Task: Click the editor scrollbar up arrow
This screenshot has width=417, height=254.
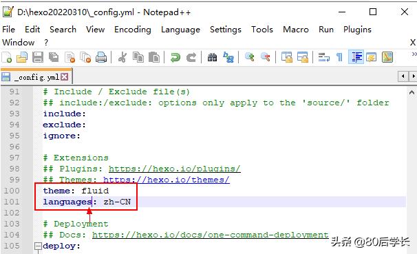Action: [411, 92]
